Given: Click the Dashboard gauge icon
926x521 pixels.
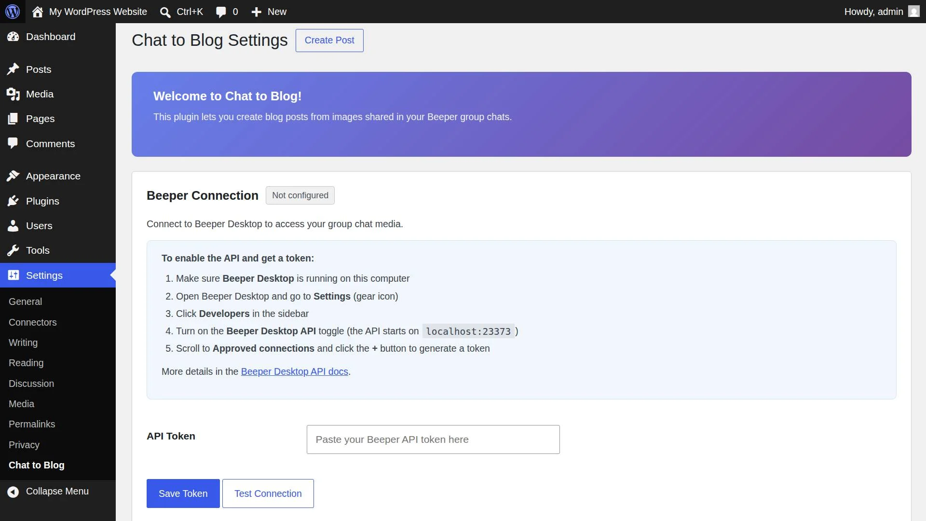Looking at the screenshot, I should coord(13,37).
